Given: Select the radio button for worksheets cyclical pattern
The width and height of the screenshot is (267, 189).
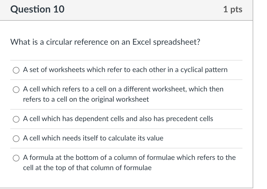Looking at the screenshot, I should (x=16, y=70).
